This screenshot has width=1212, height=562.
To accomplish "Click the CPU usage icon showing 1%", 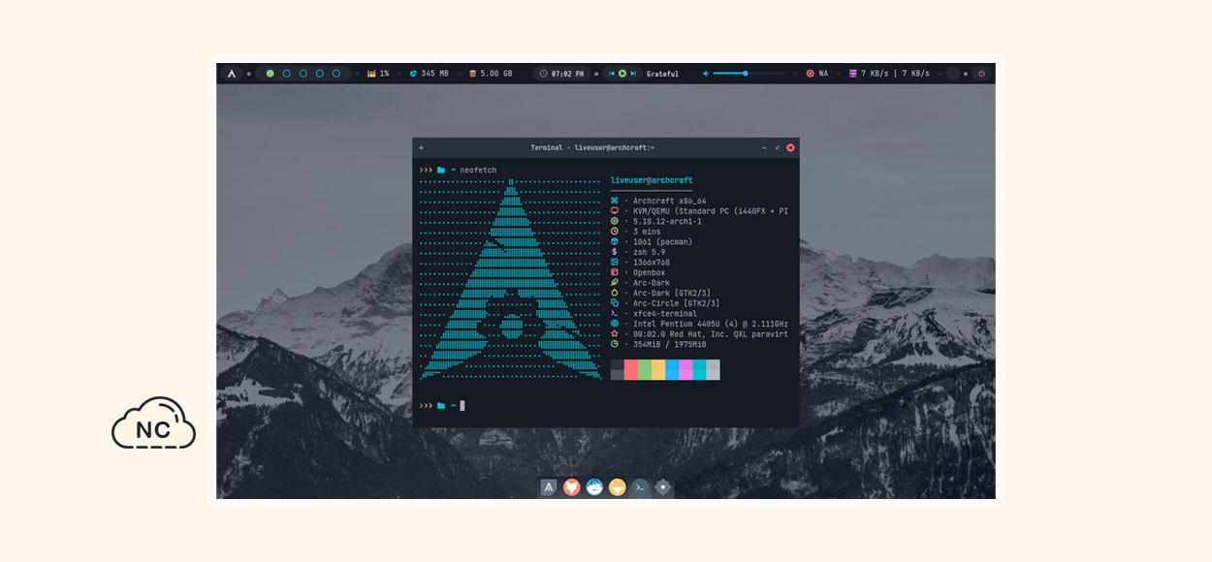I will [371, 74].
